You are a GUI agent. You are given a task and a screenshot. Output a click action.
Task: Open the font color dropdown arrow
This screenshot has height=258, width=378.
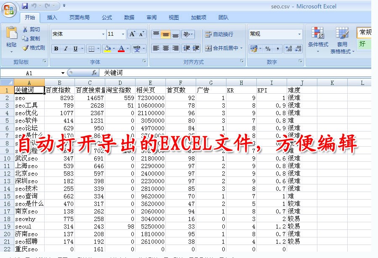128,49
